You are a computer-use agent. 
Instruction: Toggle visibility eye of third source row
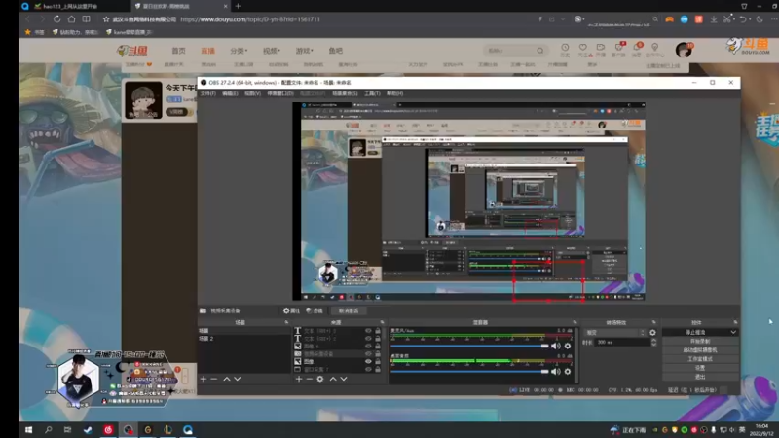pos(368,347)
